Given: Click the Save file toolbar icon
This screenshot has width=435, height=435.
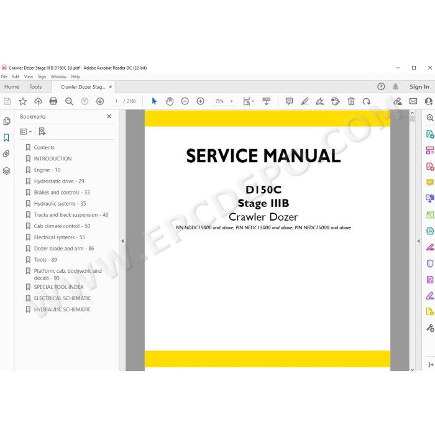Looking at the screenshot, I should (7, 101).
